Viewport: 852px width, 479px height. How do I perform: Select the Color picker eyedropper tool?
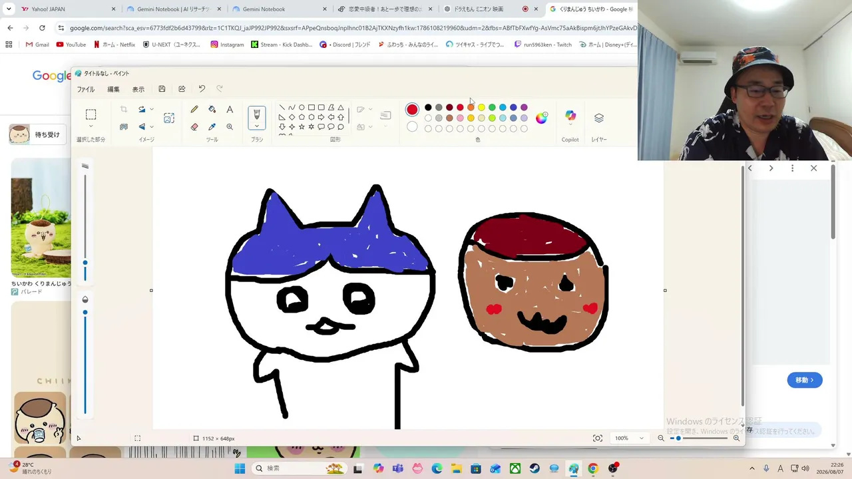point(212,126)
